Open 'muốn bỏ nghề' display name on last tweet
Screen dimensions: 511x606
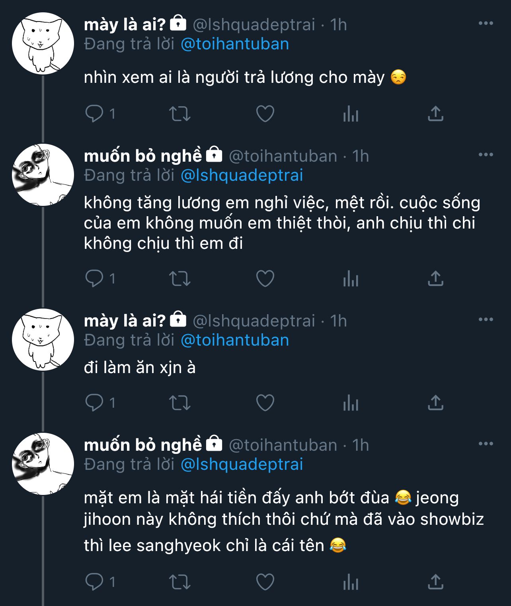pyautogui.click(x=143, y=445)
